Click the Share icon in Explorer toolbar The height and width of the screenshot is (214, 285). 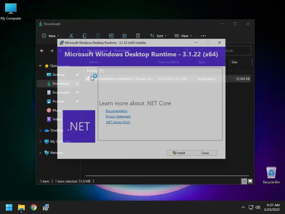tap(125, 36)
